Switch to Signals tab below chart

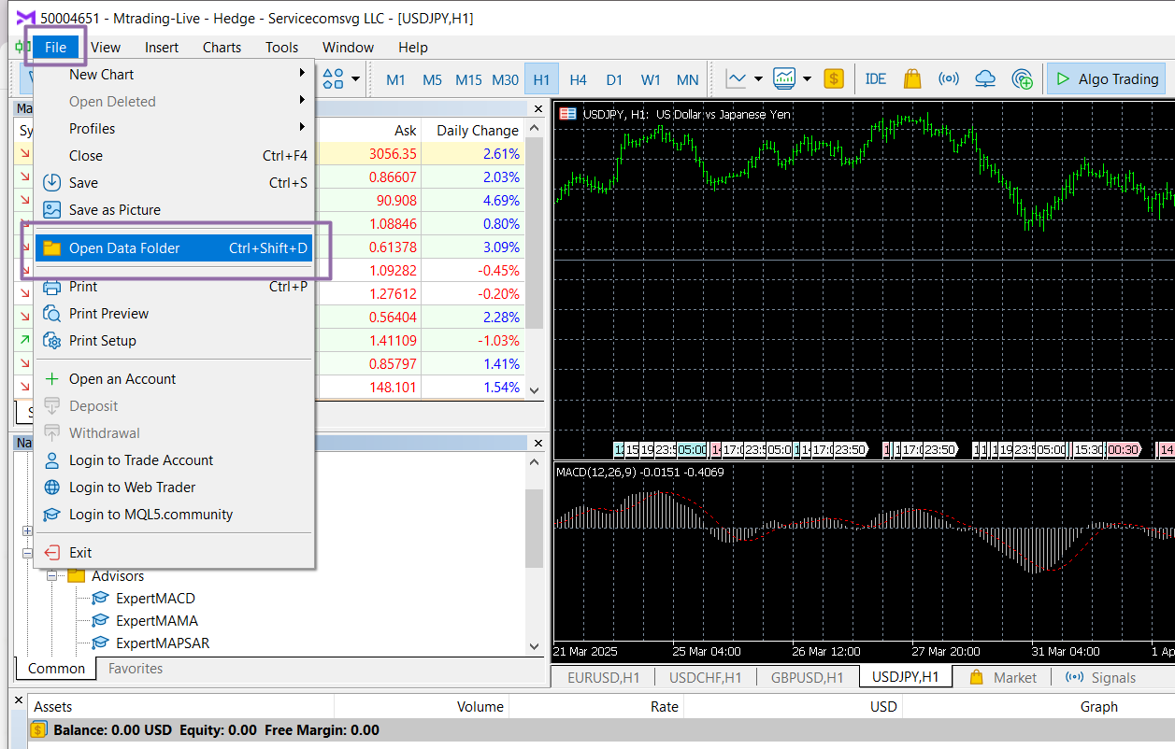[1101, 677]
